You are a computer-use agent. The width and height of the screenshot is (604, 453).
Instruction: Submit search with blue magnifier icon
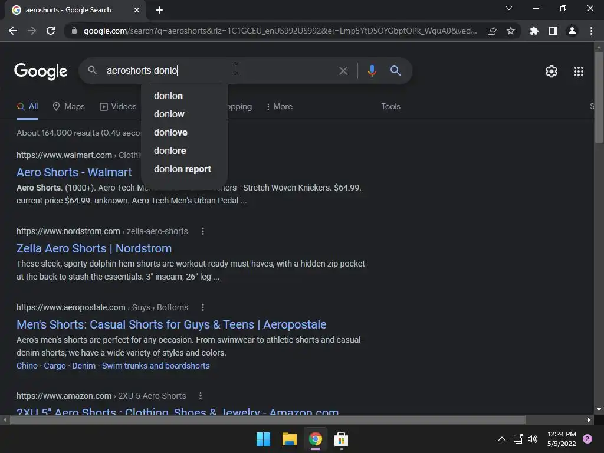(395, 71)
